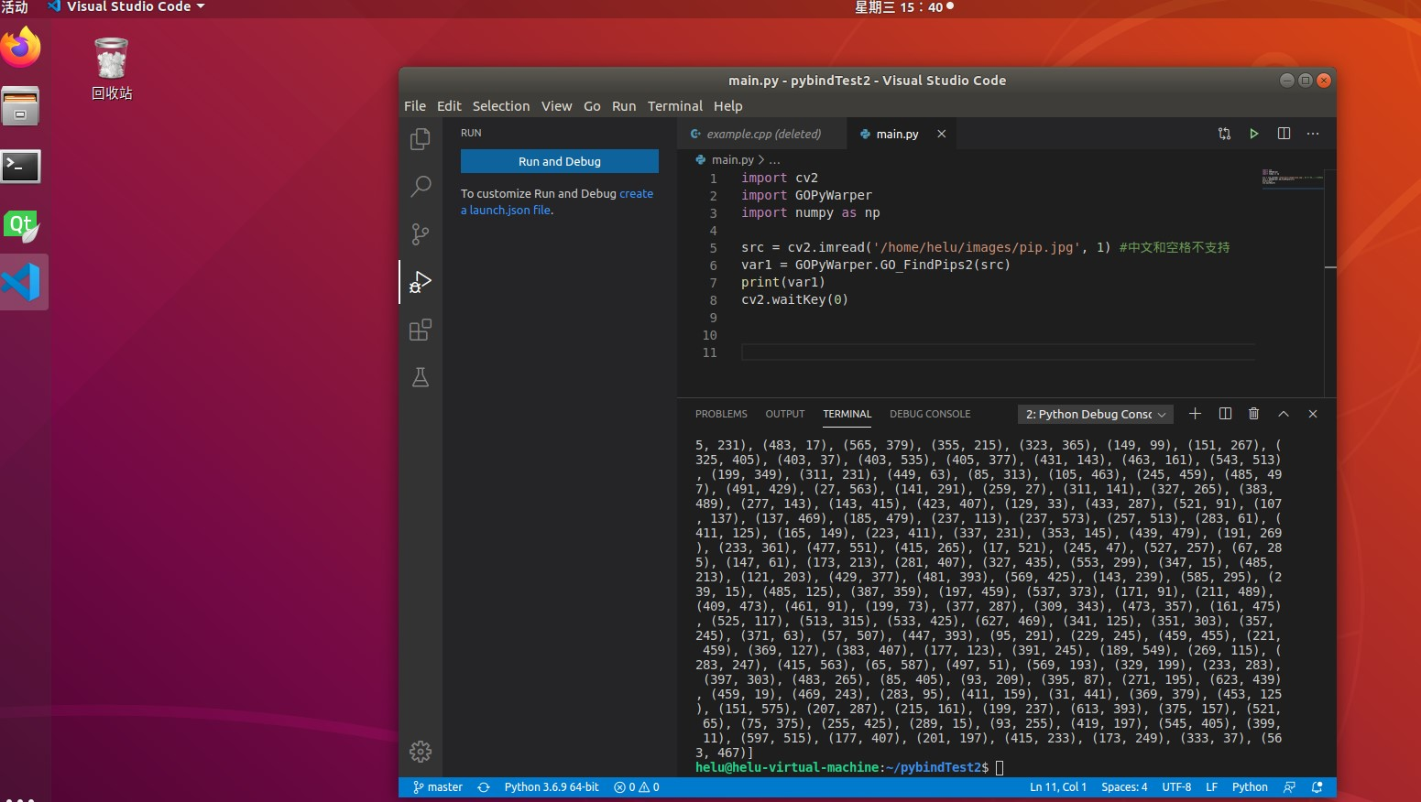Open the Search view icon
This screenshot has height=802, width=1421.
point(421,187)
